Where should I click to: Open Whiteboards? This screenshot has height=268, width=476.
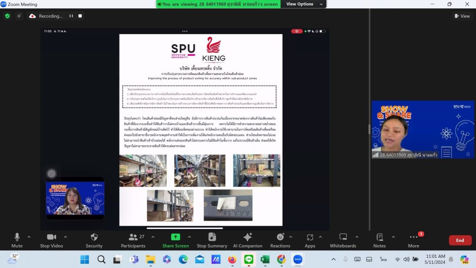click(343, 241)
